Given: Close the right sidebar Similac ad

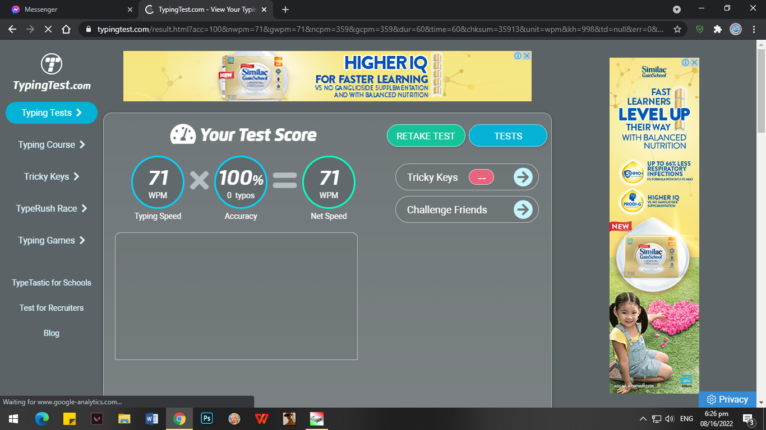Looking at the screenshot, I should (x=695, y=62).
